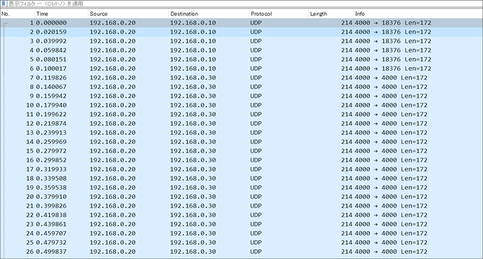This screenshot has width=483, height=259.
Task: Select packet 26 at time 0.499837
Action: (x=241, y=252)
